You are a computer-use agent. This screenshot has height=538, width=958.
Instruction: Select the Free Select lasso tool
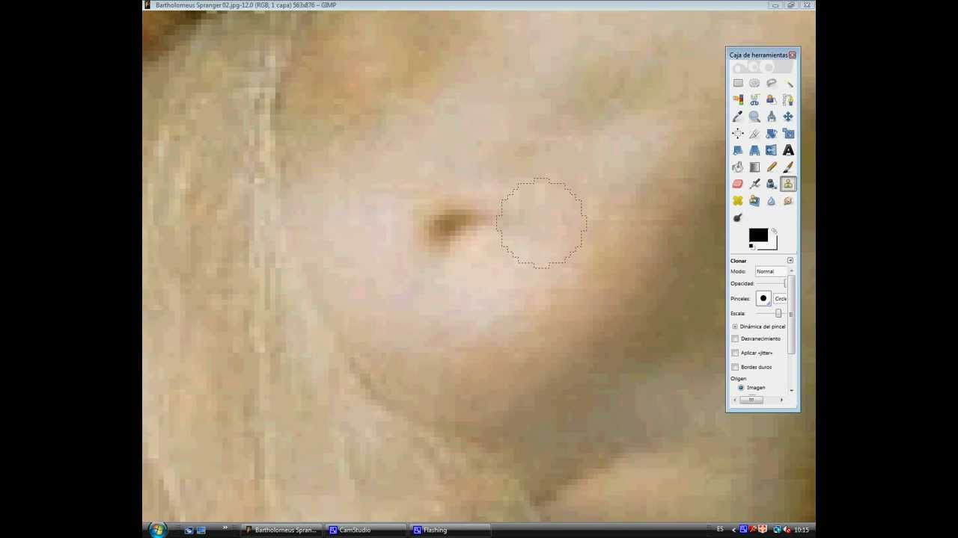771,83
